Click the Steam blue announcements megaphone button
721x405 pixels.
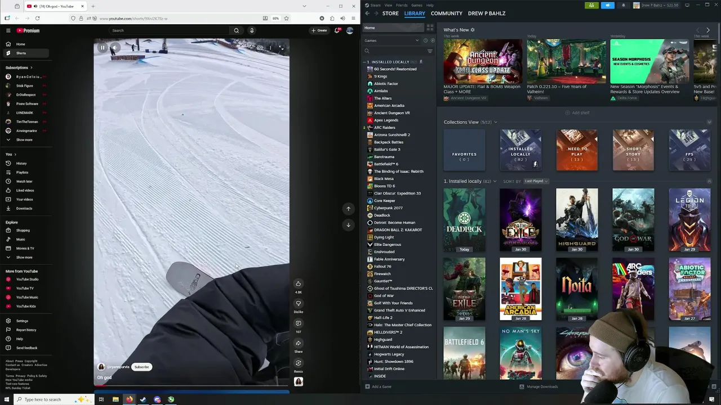[x=608, y=5]
